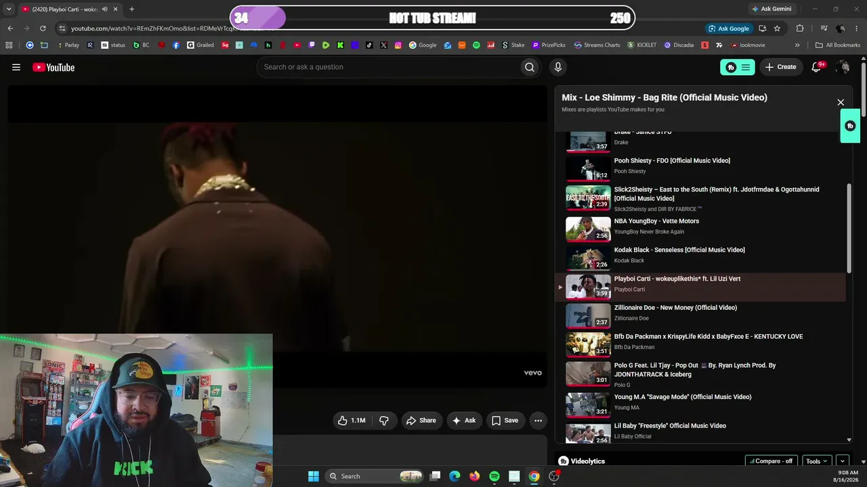The height and width of the screenshot is (487, 867).
Task: Expand the Videolytics panel chevron
Action: [x=843, y=461]
